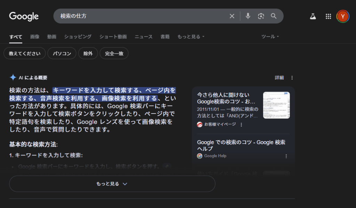This screenshot has width=356, height=208.
Task: Click the Google logo
Action: [x=24, y=16]
